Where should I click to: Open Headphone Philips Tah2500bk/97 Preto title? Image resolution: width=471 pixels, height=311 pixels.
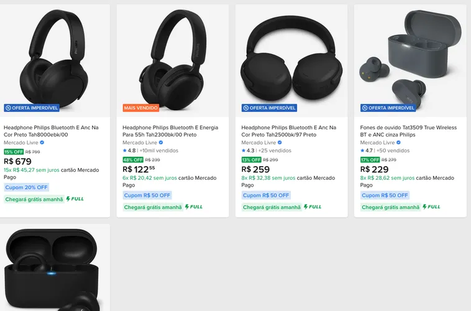pos(289,131)
